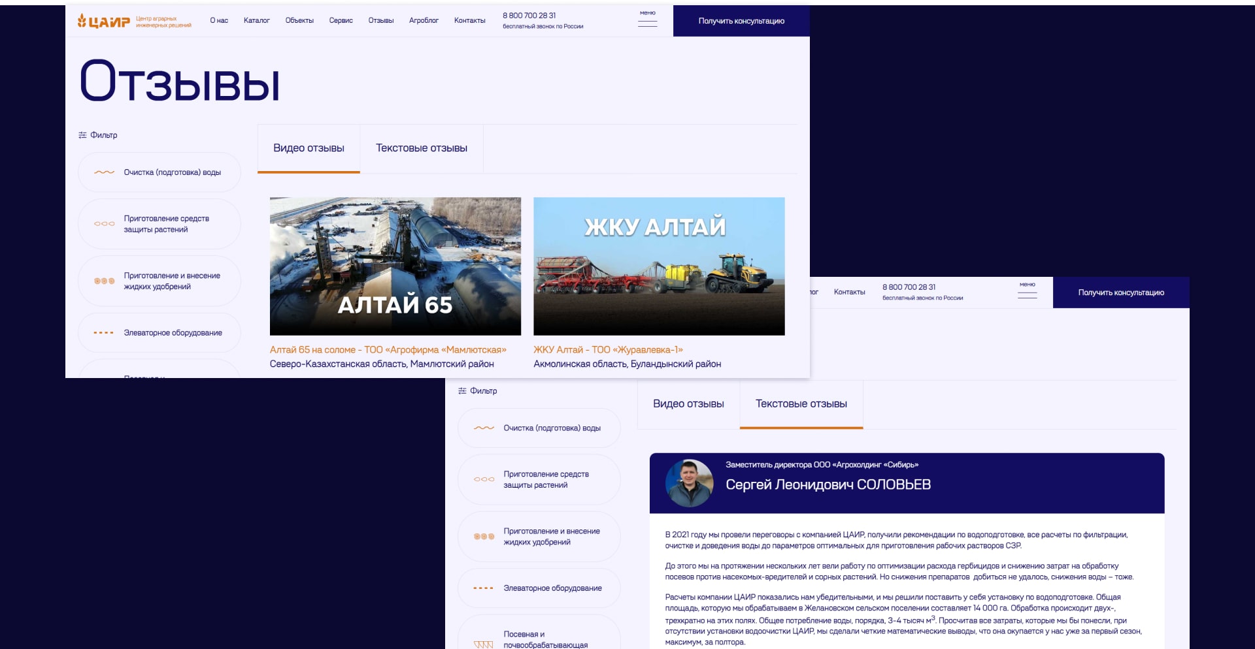The width and height of the screenshot is (1255, 649).
Task: Click Сергей Леонидович СОЛОВЬЕВ avatar photo
Action: pyautogui.click(x=689, y=484)
